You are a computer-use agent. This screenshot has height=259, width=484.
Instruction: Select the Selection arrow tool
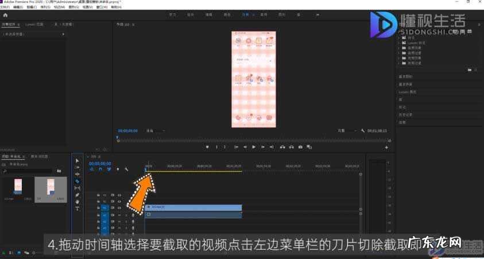click(77, 161)
